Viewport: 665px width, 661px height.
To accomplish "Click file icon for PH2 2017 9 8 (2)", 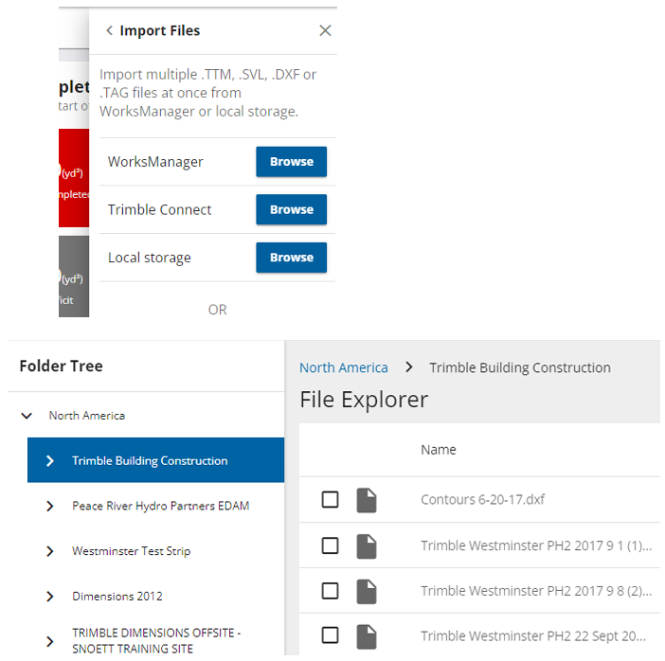I will click(367, 592).
